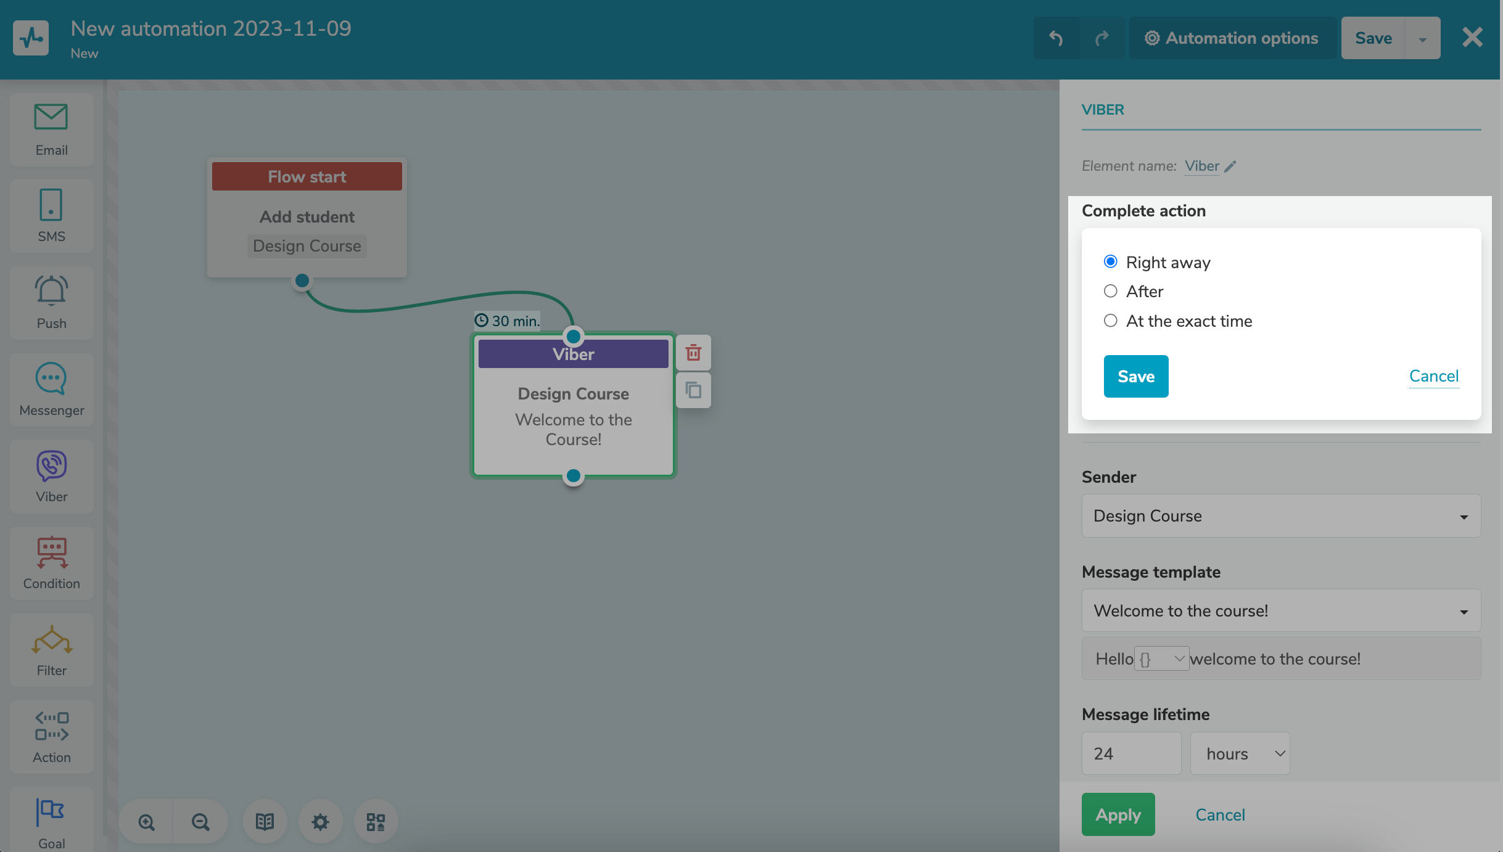Open the VIBER tab in panel
This screenshot has width=1503, height=852.
[x=1103, y=110]
